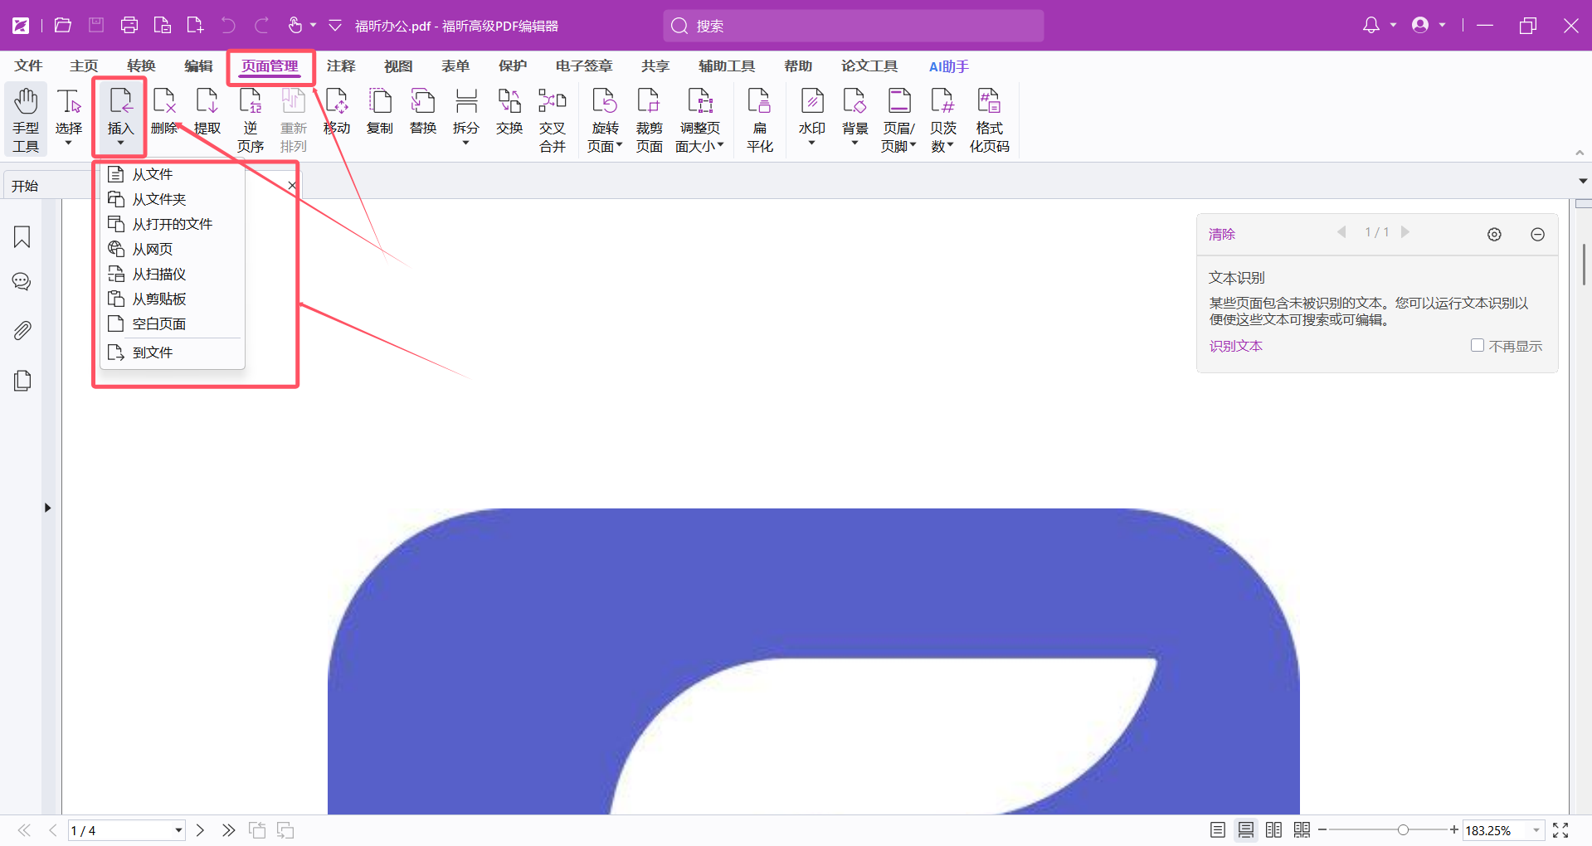Expand the Resize pages (调整页面大小) dropdown
Screen dimensions: 1592x846
(x=720, y=145)
